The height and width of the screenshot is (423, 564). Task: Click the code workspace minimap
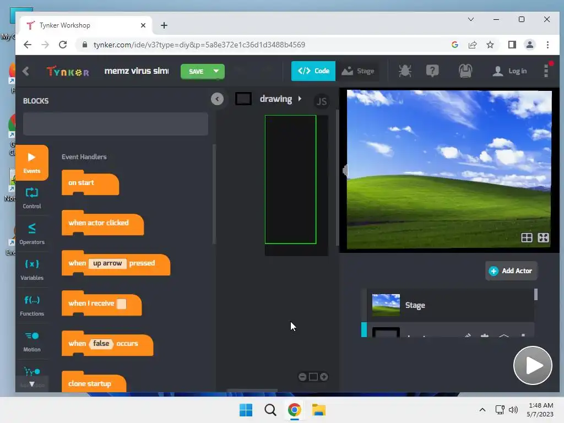(x=296, y=185)
